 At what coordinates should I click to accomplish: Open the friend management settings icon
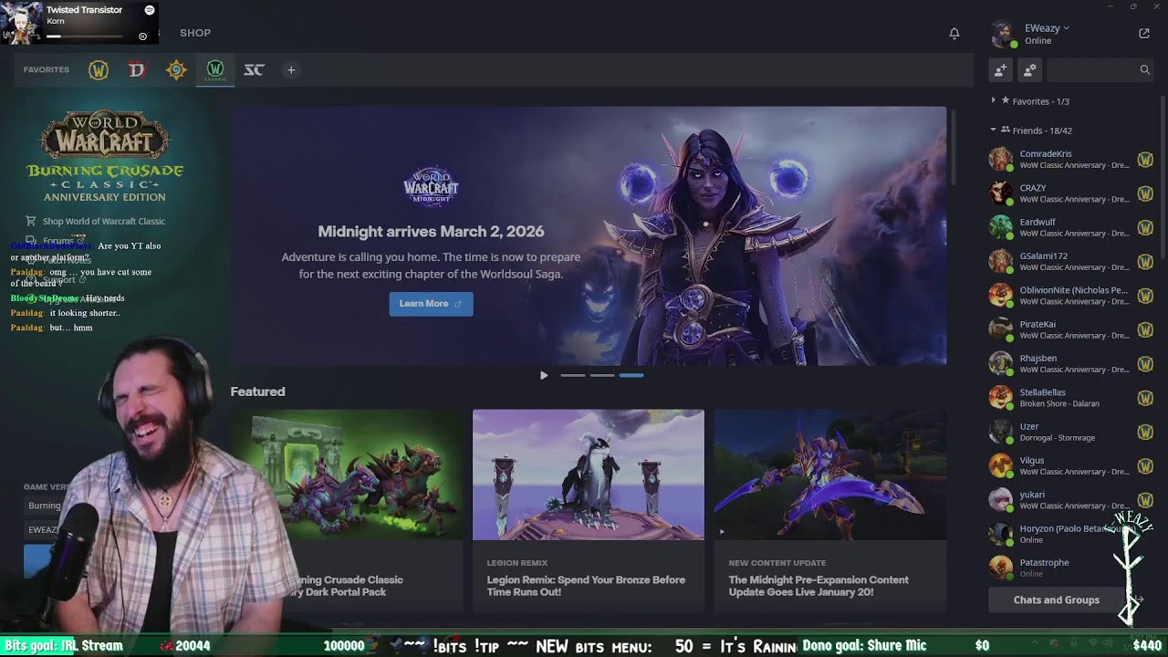[1030, 69]
